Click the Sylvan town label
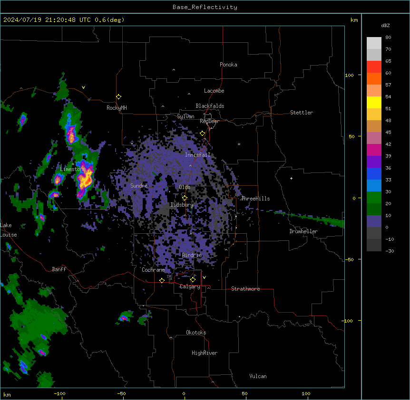This screenshot has height=400, width=410. point(185,116)
